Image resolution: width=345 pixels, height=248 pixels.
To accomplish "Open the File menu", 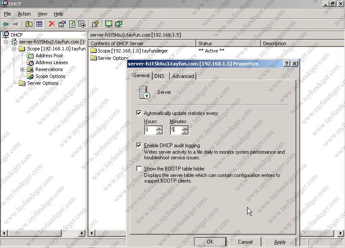I will (x=7, y=14).
